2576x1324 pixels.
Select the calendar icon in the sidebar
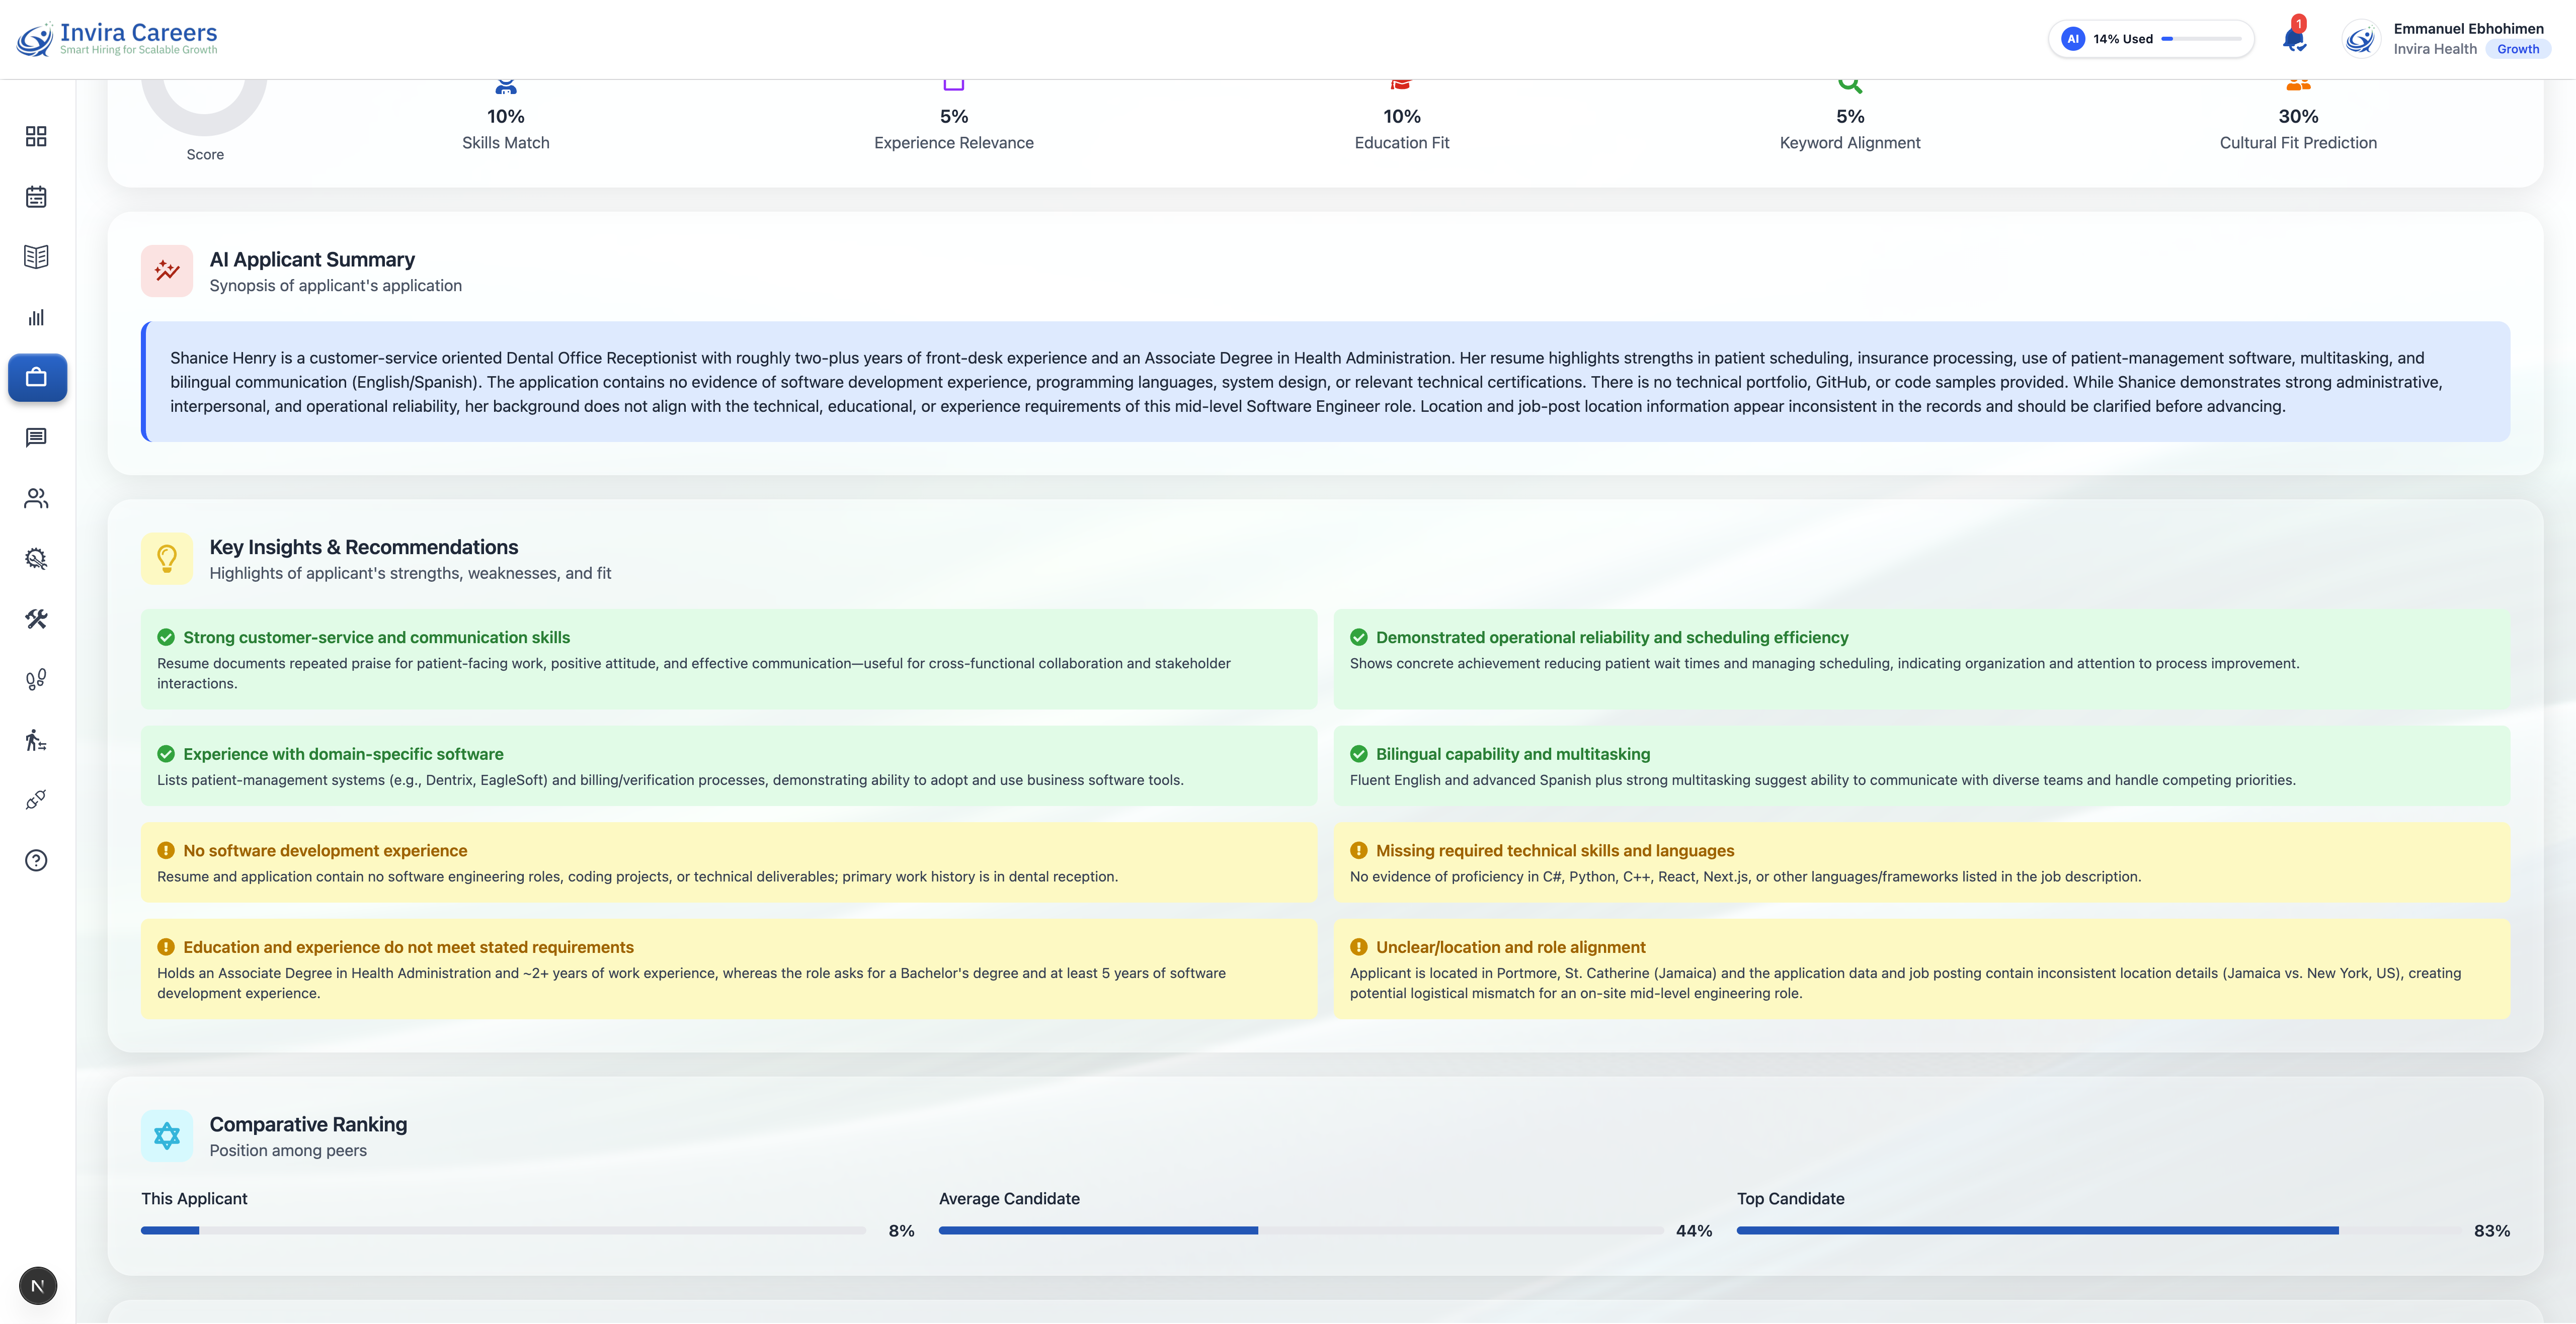(x=37, y=197)
